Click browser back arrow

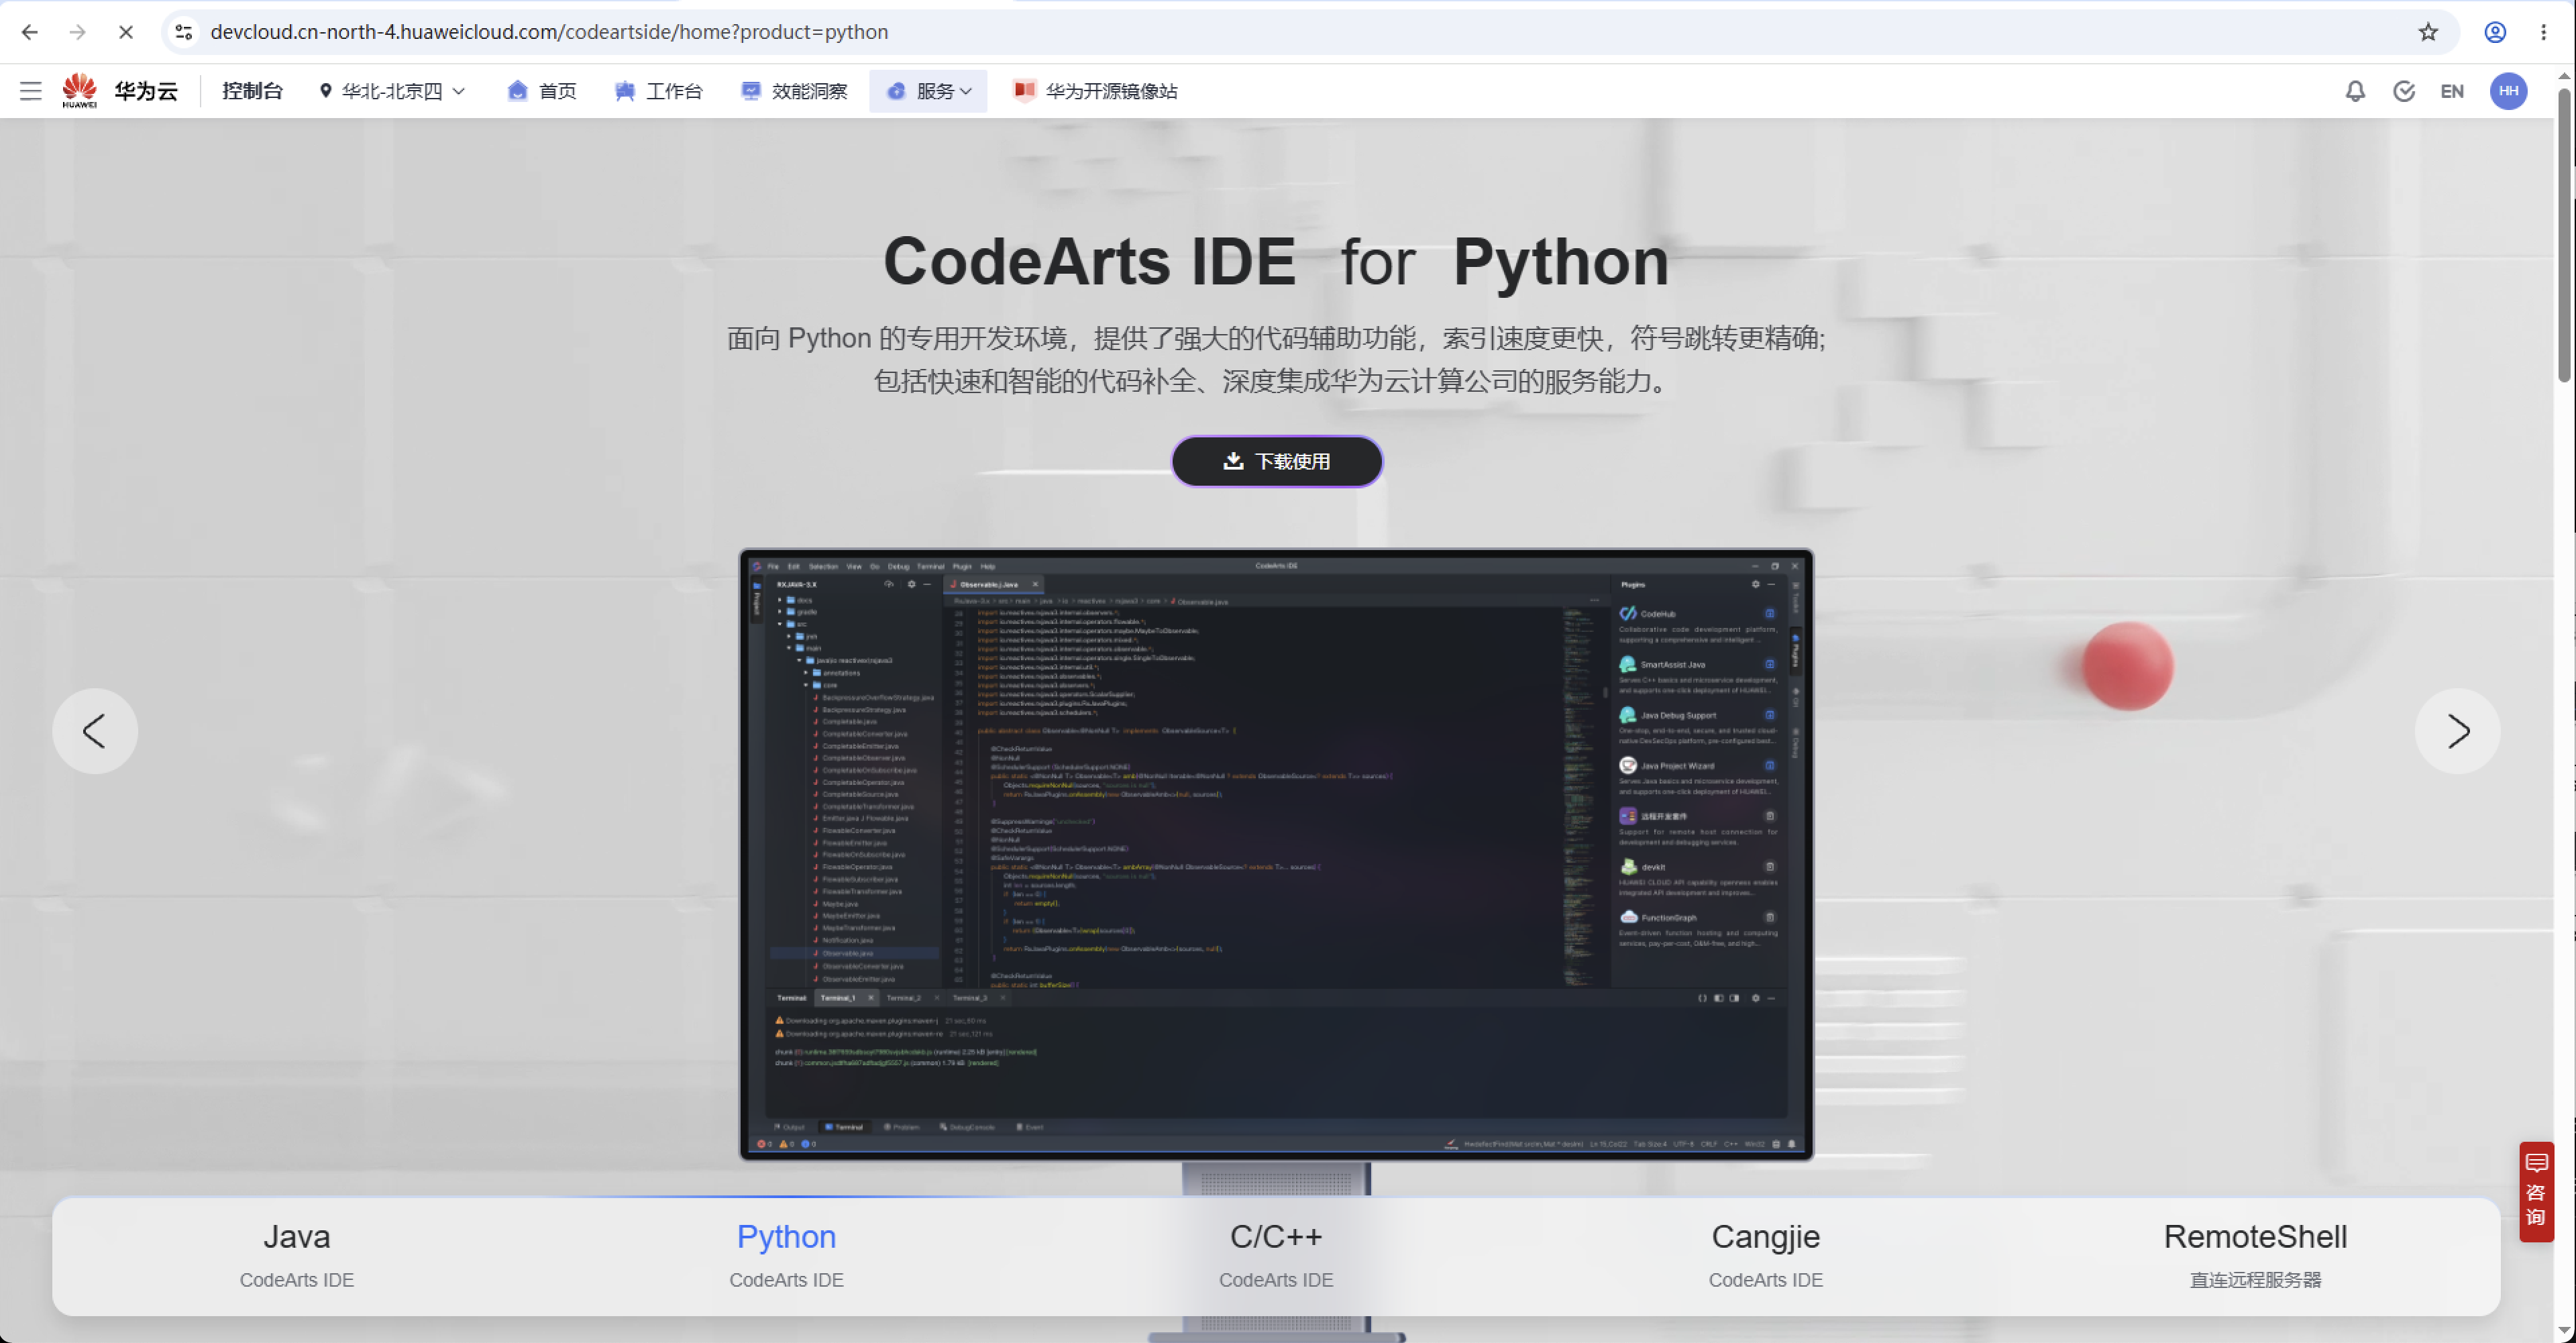(x=30, y=32)
